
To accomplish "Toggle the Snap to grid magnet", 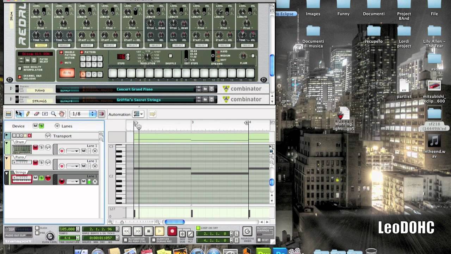I will (101, 114).
